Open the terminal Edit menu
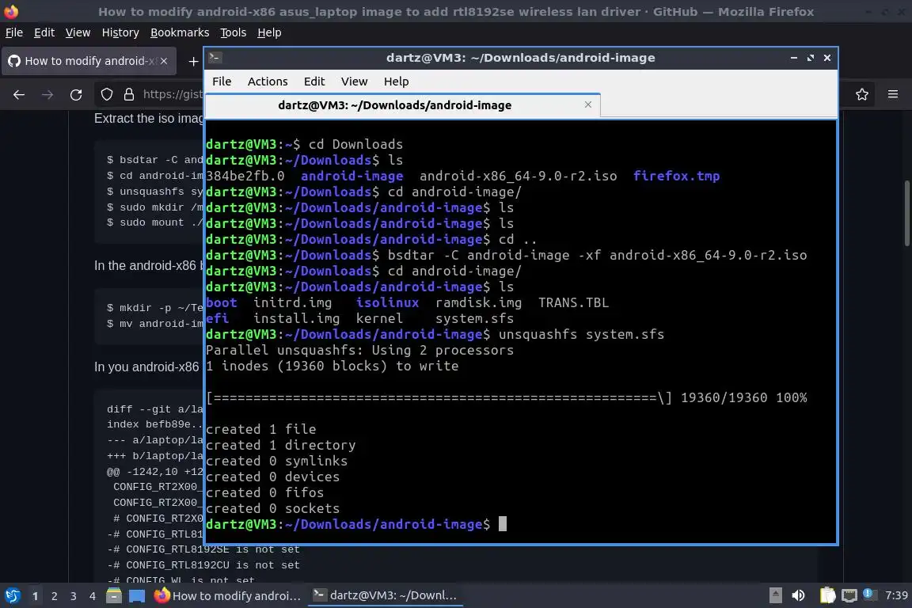The height and width of the screenshot is (608, 912). point(314,82)
